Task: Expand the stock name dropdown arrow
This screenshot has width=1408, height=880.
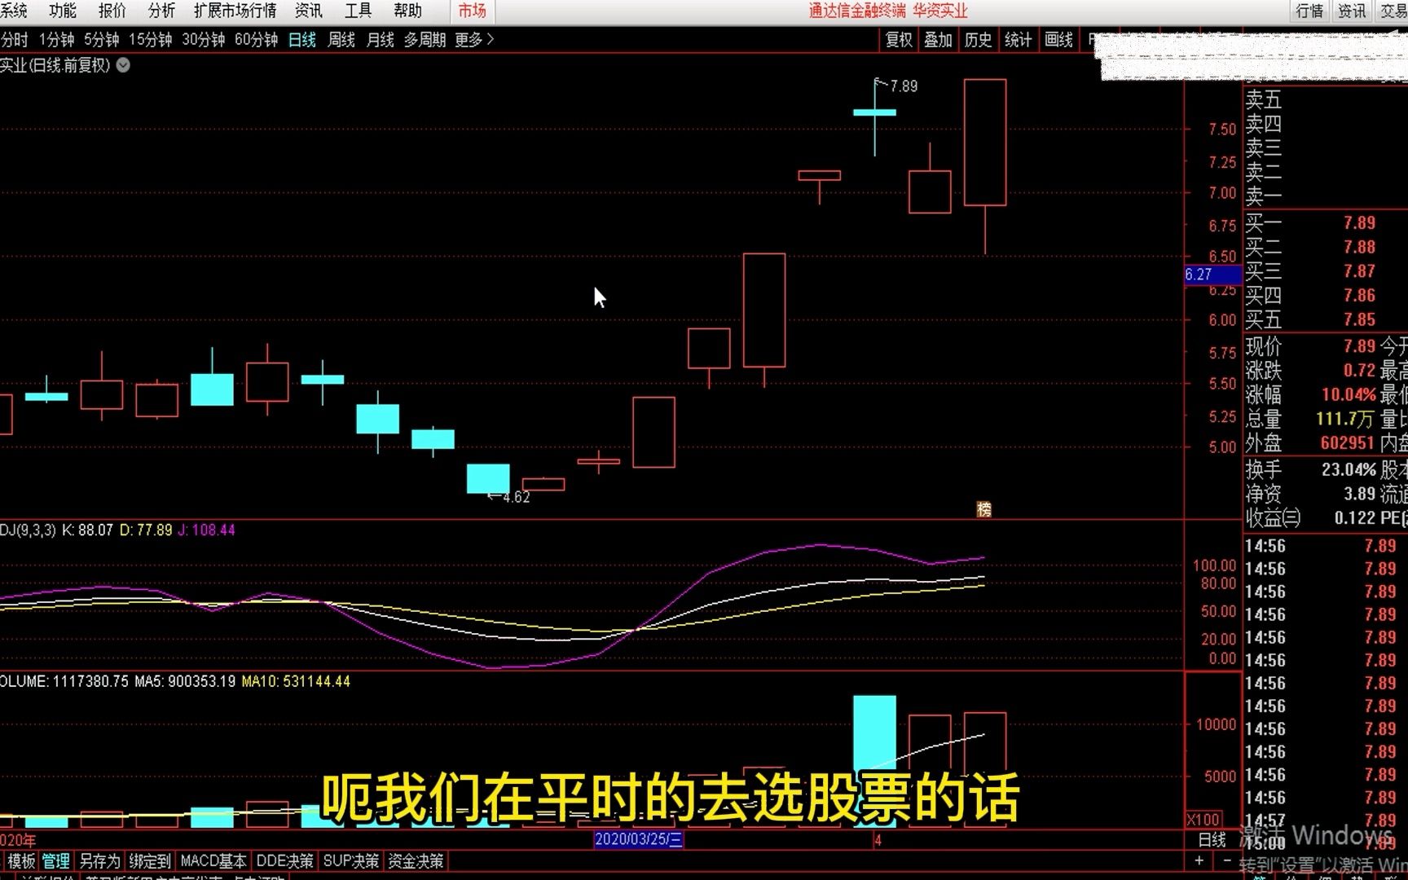Action: click(122, 66)
